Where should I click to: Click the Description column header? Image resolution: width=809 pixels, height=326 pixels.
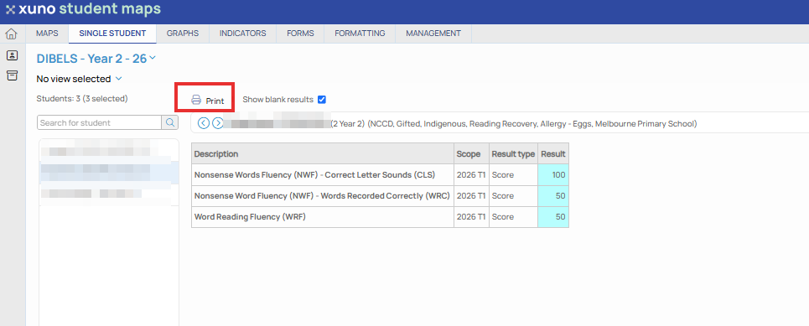coord(323,153)
